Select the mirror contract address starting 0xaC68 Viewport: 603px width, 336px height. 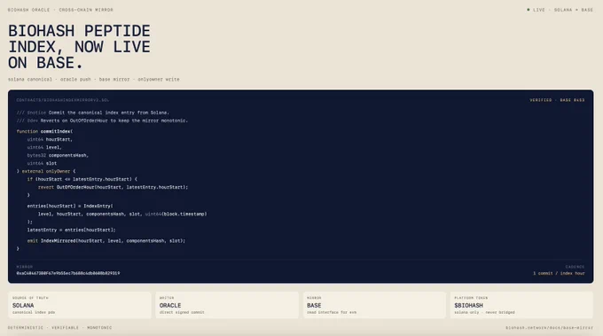pos(68,273)
